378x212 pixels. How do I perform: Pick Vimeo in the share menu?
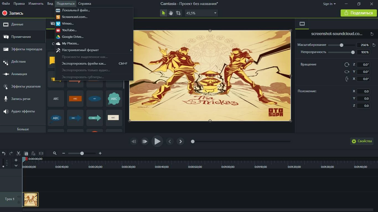coord(94,23)
